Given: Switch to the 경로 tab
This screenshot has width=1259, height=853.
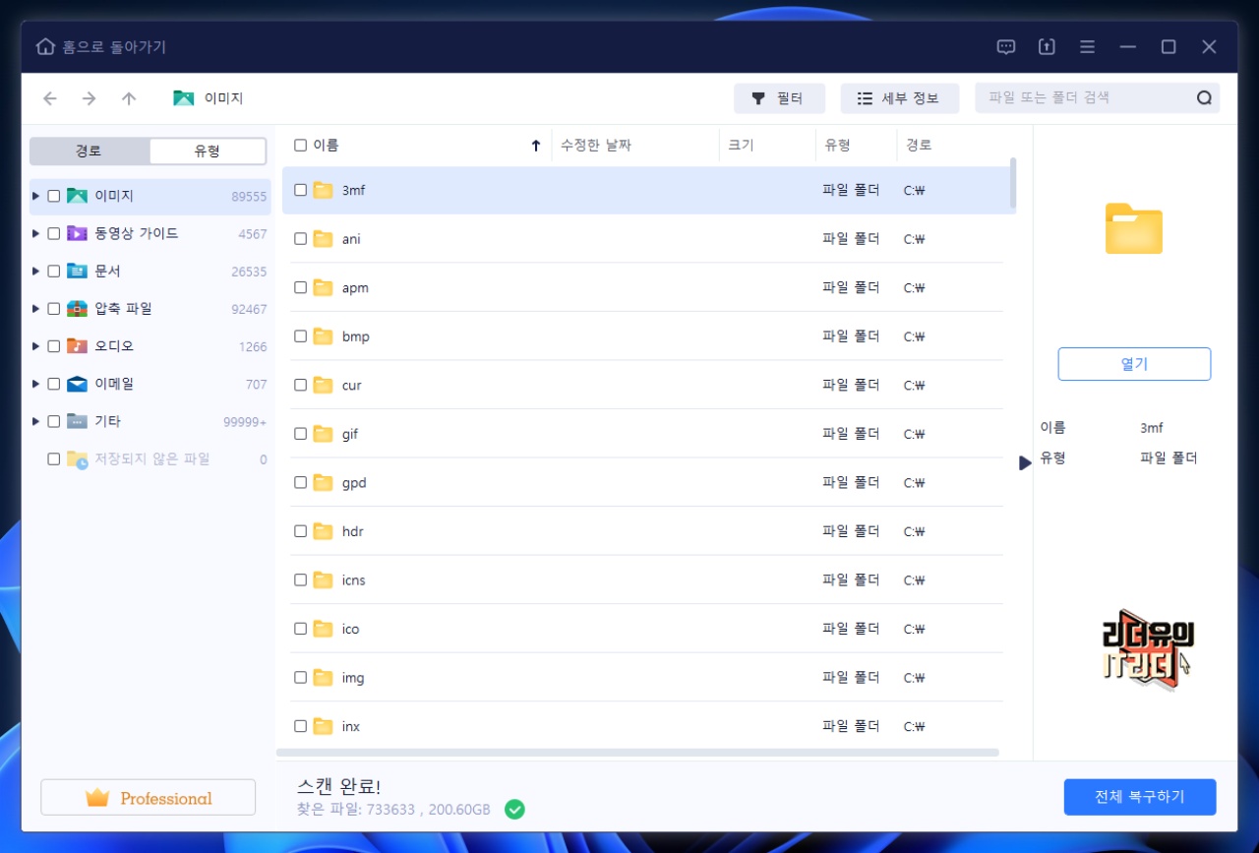Looking at the screenshot, I should (90, 152).
